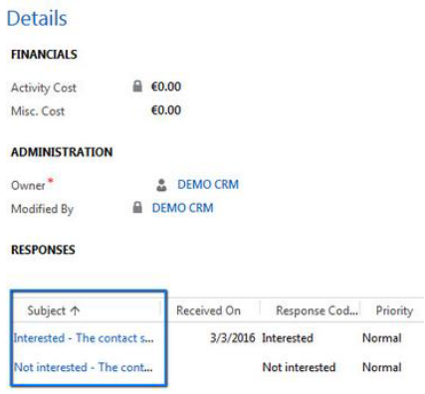425x394 pixels.
Task: Select the Not interested response code cell
Action: coord(299,367)
